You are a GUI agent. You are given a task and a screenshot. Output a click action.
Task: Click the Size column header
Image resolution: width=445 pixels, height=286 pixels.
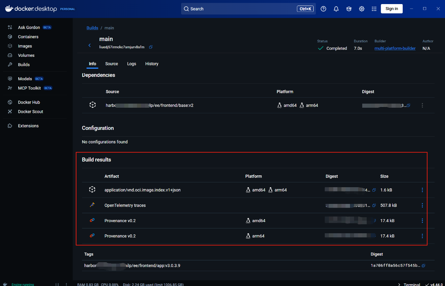click(x=384, y=176)
